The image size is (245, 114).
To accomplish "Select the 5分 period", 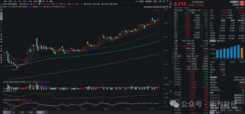I will click(20, 1).
